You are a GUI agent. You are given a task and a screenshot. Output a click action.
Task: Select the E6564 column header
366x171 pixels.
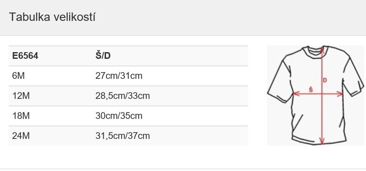click(x=25, y=56)
